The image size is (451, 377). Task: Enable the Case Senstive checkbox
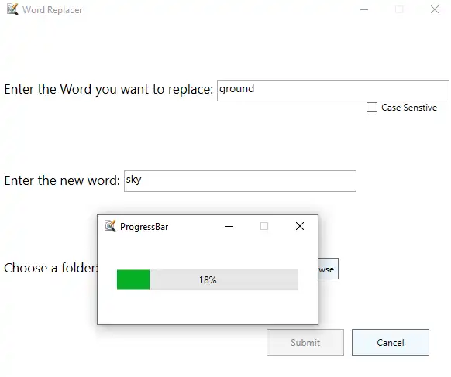(x=372, y=108)
